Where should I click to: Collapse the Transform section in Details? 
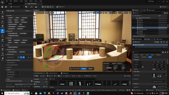coord(133,60)
